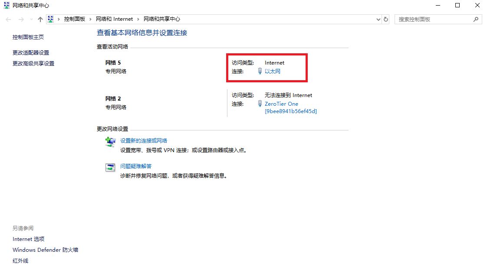Open the 以太网 connection status link

point(273,71)
